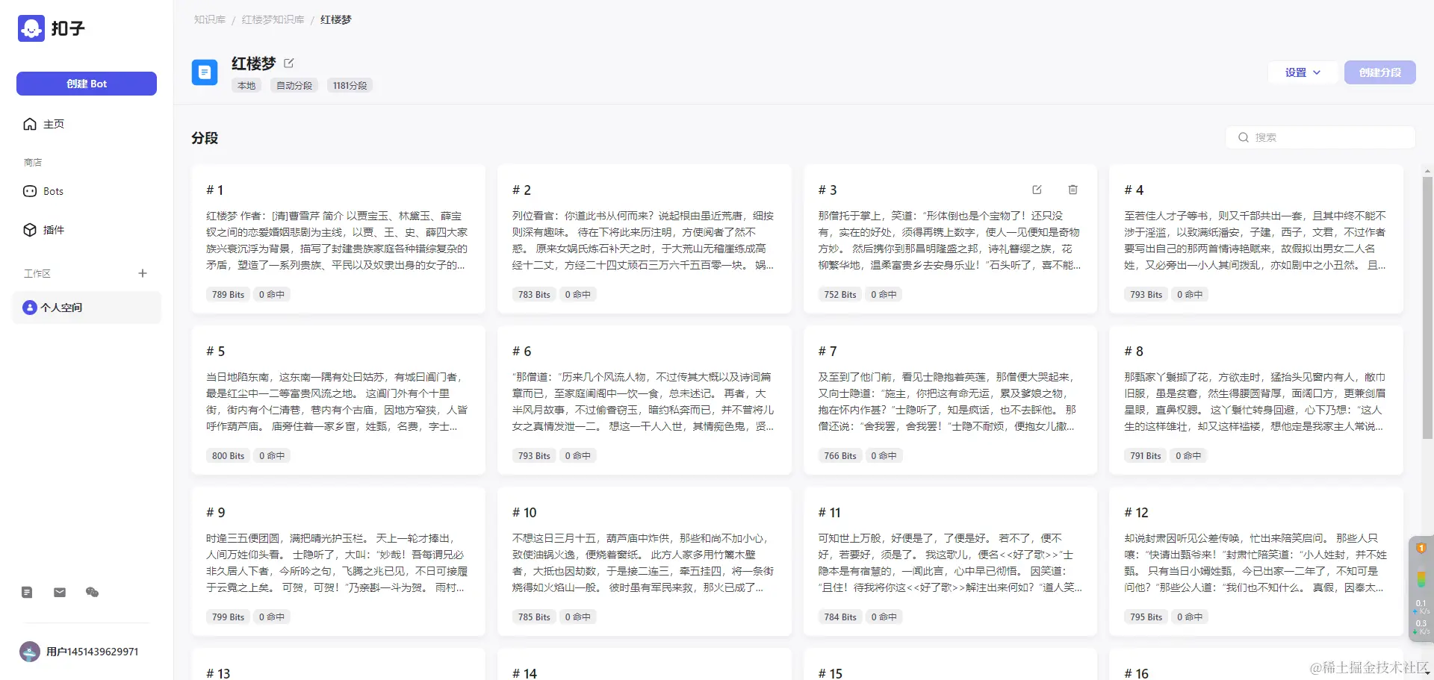Edit segment # 3 with the pencil icon
The image size is (1434, 680).
click(x=1037, y=190)
